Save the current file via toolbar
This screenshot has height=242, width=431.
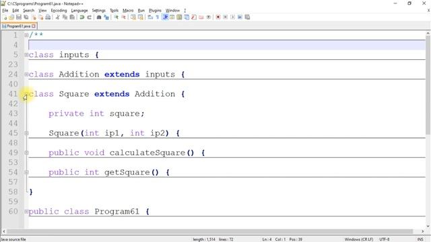(19, 17)
